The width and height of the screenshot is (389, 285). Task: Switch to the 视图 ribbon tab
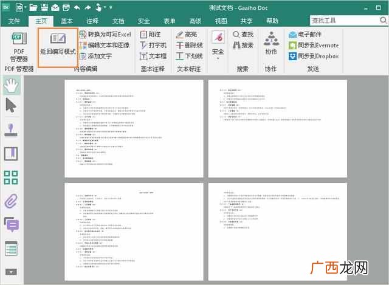click(x=221, y=21)
